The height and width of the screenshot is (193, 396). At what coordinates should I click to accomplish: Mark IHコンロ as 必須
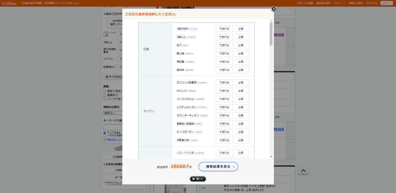(x=241, y=91)
